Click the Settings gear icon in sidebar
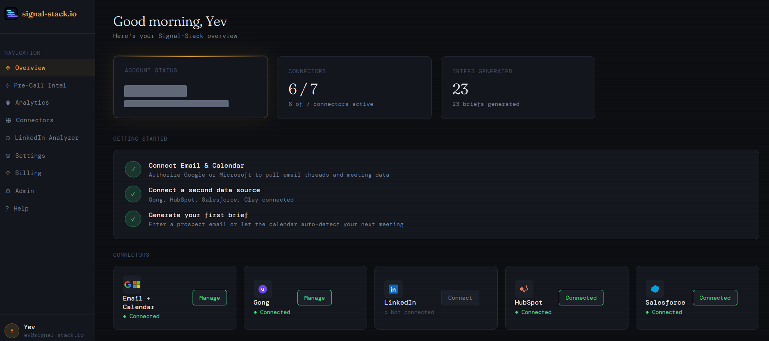 pyautogui.click(x=8, y=156)
